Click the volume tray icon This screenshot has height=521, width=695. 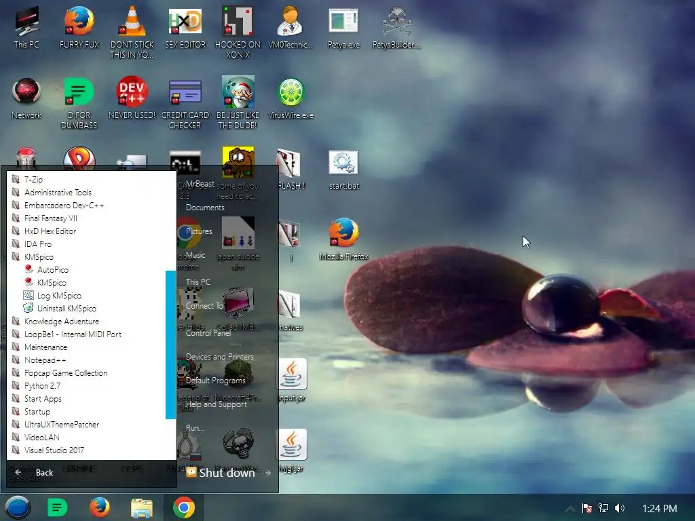(620, 508)
